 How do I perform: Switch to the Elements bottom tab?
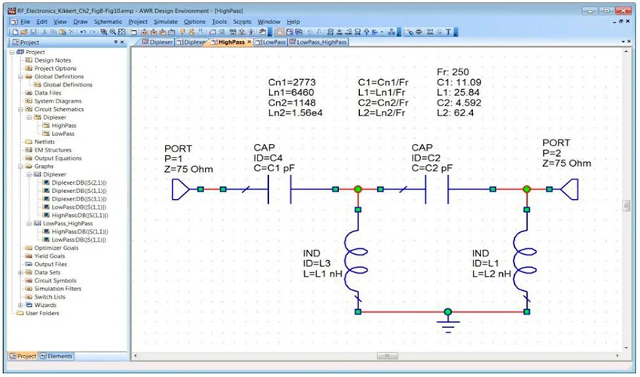[56, 355]
